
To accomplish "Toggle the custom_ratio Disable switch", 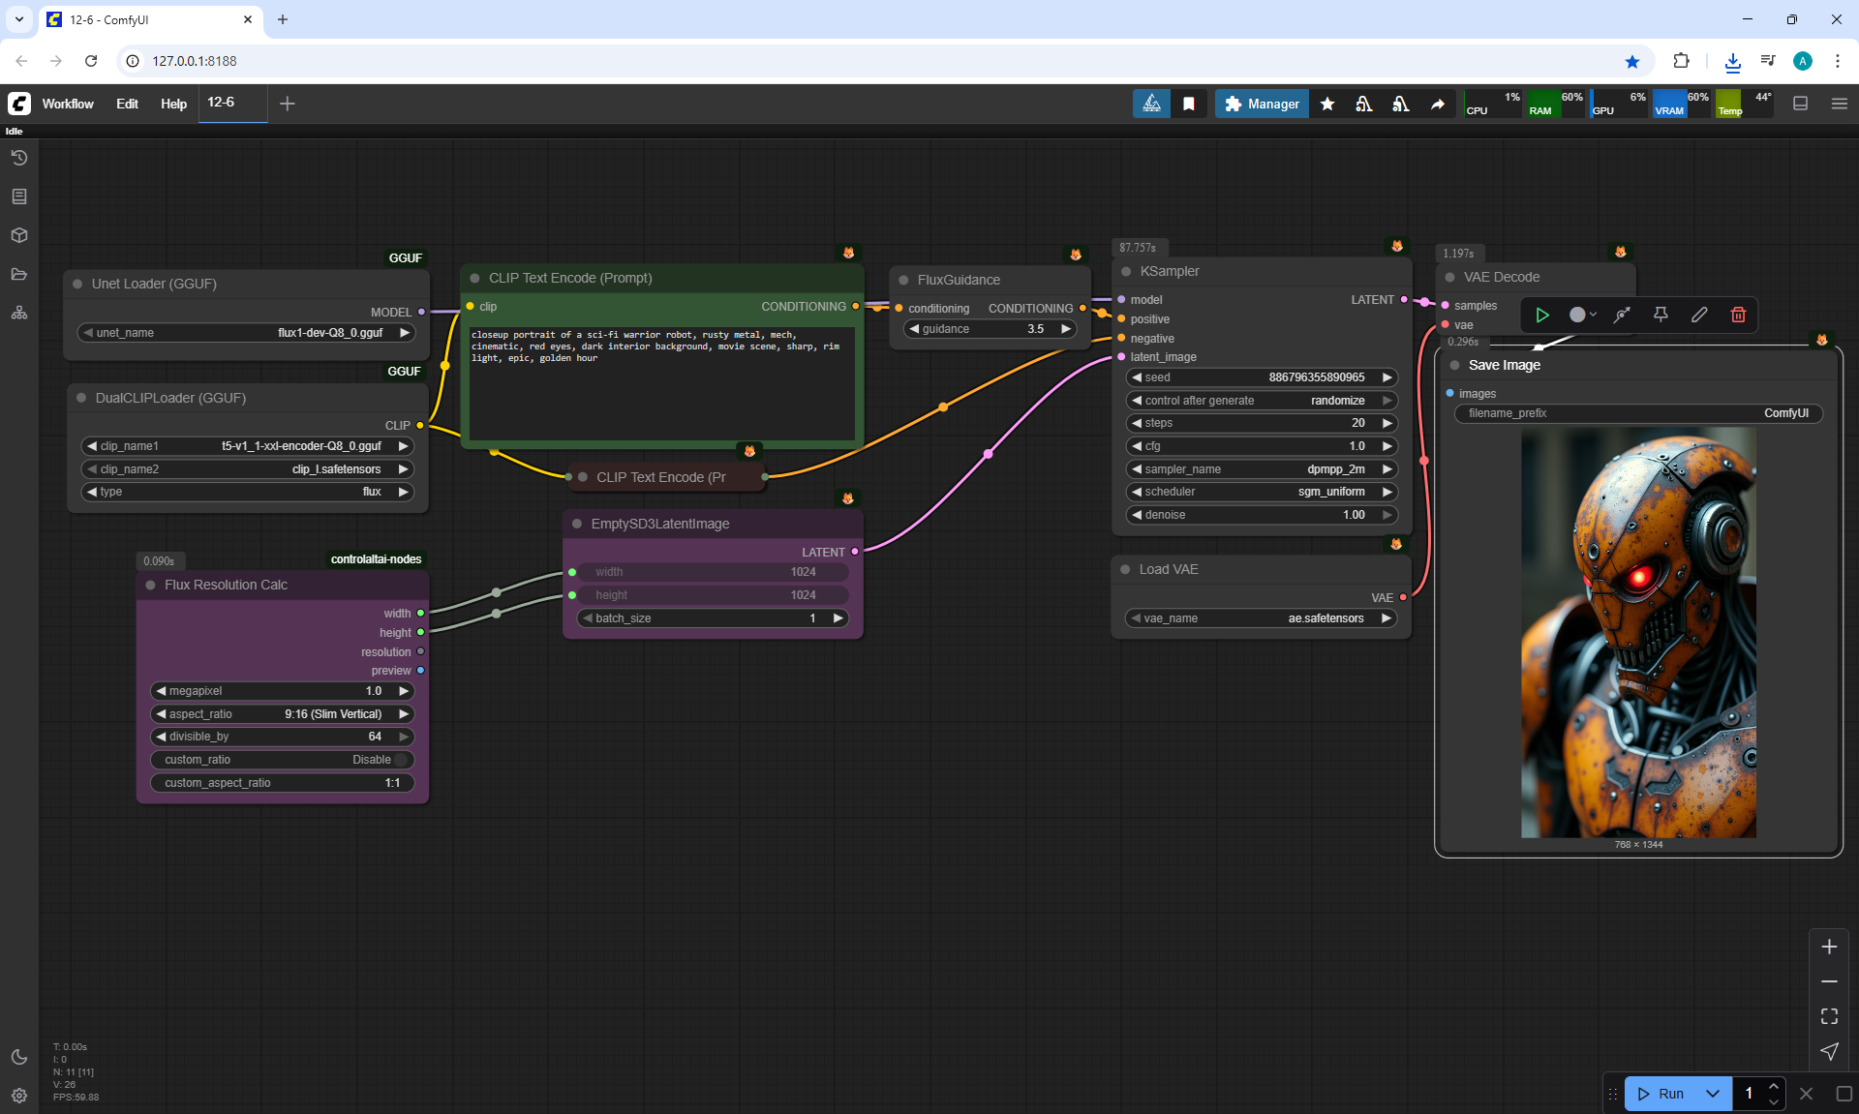I will (x=400, y=760).
